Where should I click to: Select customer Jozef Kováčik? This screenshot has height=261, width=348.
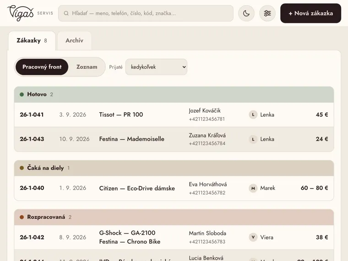pyautogui.click(x=205, y=110)
